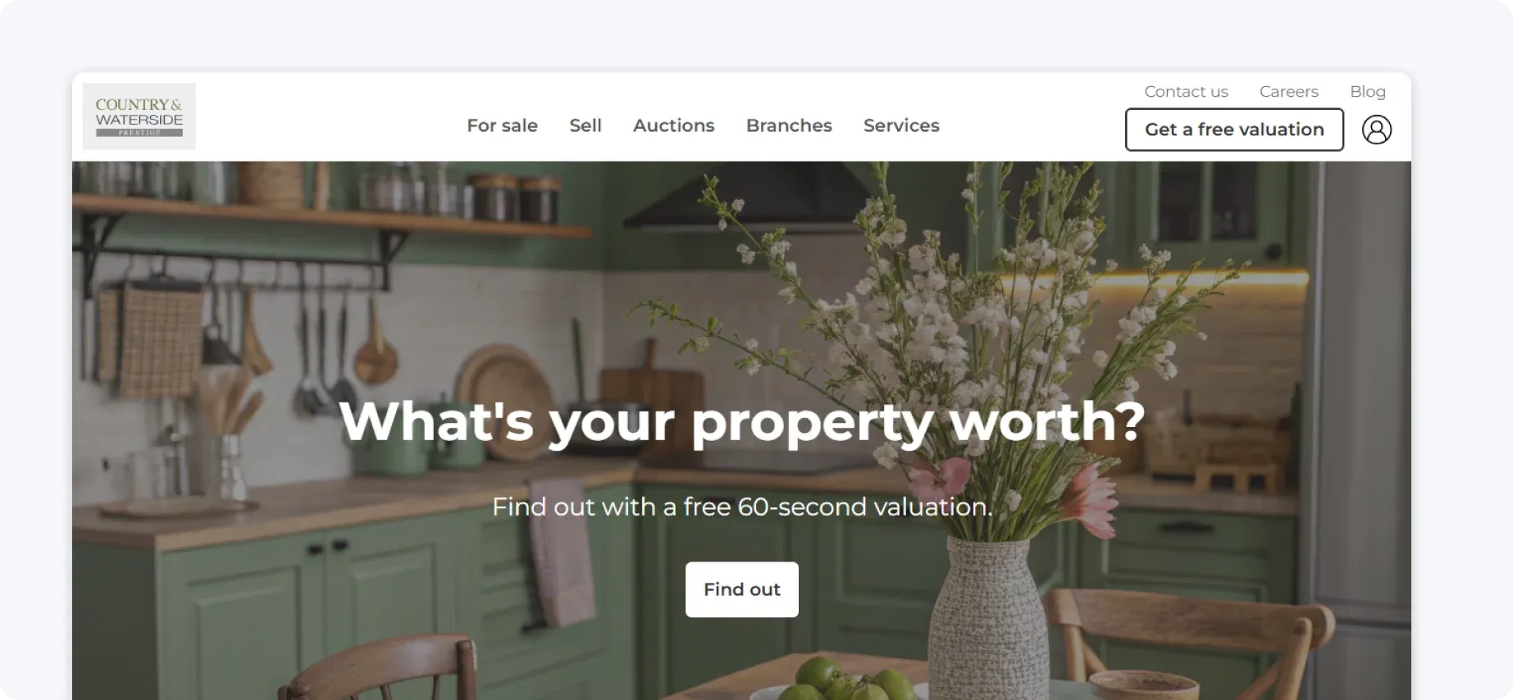Click the Country & Waterside Prestige logo
Screen dimensions: 1513x700
pos(139,116)
